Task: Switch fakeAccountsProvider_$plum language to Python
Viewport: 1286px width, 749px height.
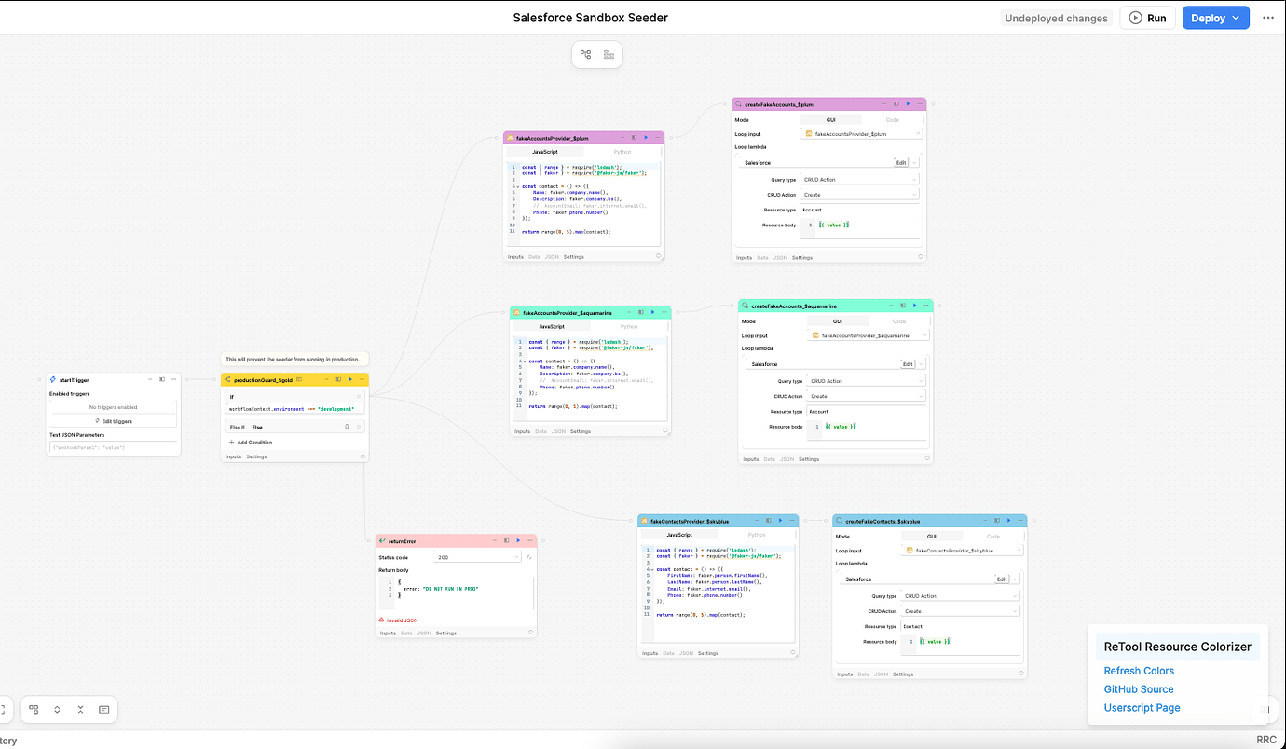Action: click(x=622, y=152)
